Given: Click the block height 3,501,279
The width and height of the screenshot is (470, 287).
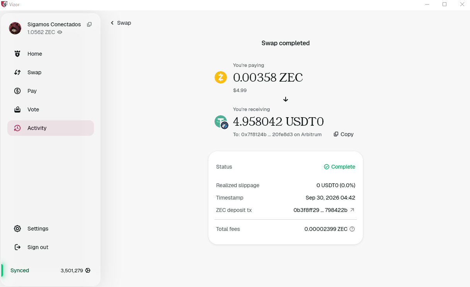Looking at the screenshot, I should [72, 270].
